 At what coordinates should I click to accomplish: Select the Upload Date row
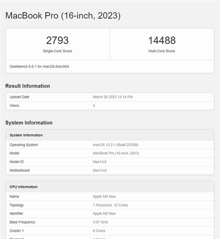click(x=110, y=97)
